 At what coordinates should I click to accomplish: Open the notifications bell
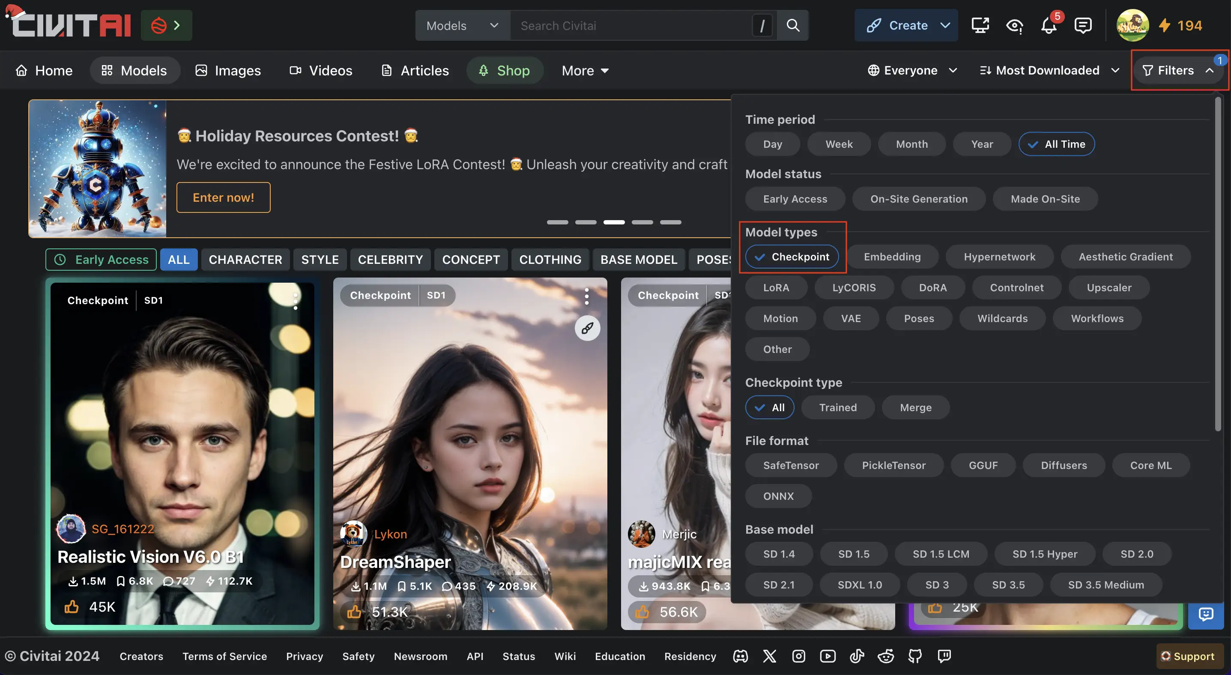point(1049,25)
